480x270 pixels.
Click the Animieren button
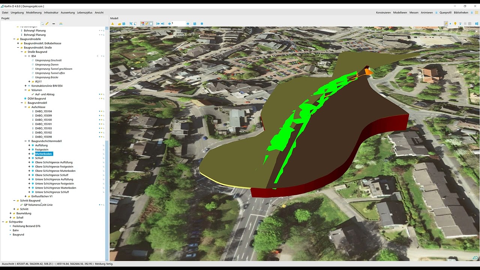(x=427, y=12)
